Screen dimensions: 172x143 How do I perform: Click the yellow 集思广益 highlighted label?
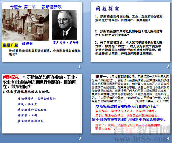pyautogui.click(x=10, y=45)
